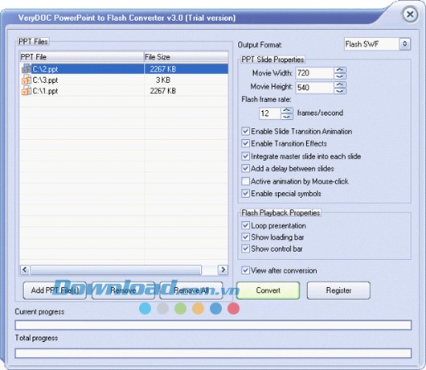Click the file list right scroll arrow

[x=223, y=269]
